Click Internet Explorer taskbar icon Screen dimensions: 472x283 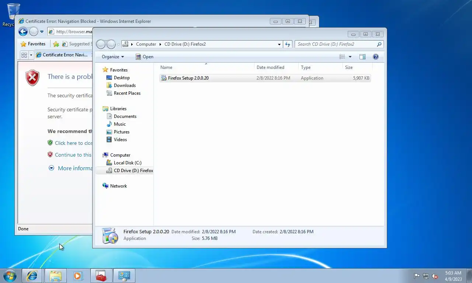click(32, 276)
